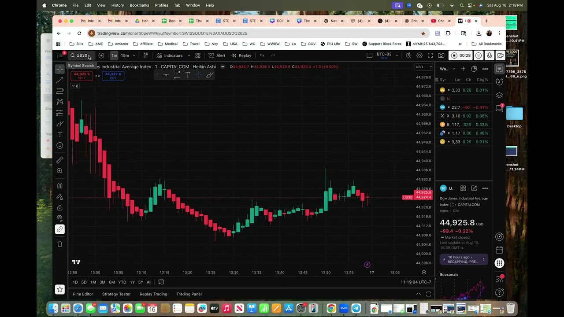Screen dimensions: 564x317
Task: Toggle lock all drawings
Action: click(x=60, y=207)
